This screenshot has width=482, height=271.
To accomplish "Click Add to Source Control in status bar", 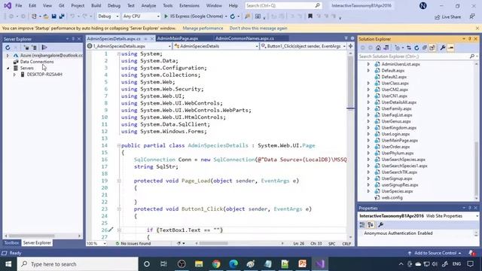I will click(x=435, y=253).
